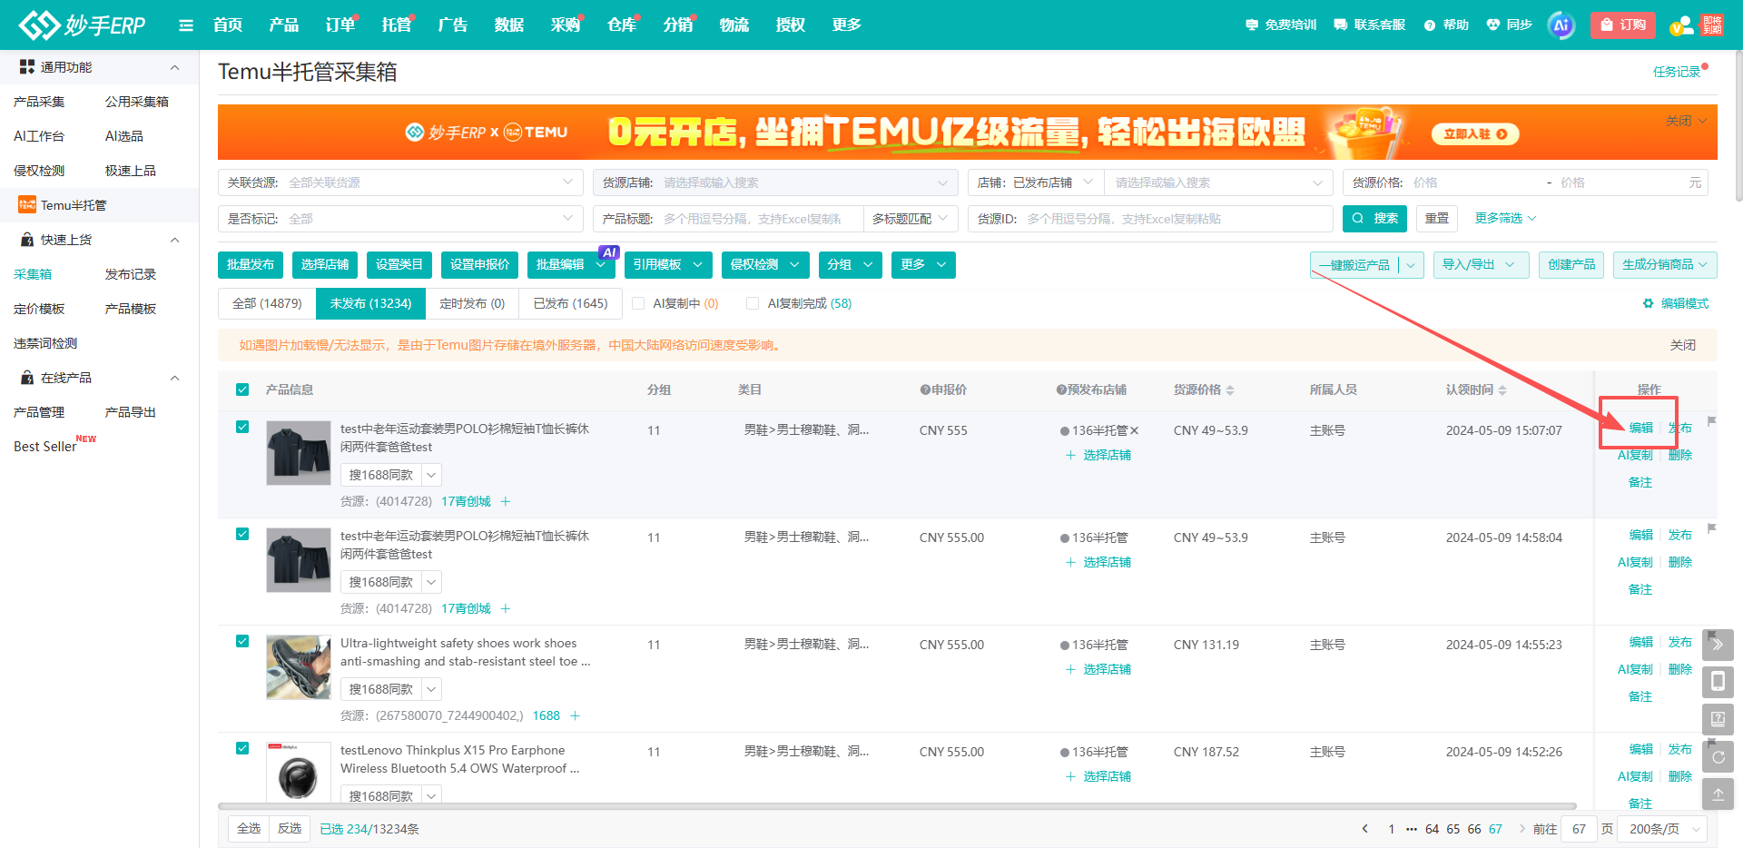The image size is (1743, 848).
Task: Click the 同步 sync icon
Action: (x=1493, y=25)
